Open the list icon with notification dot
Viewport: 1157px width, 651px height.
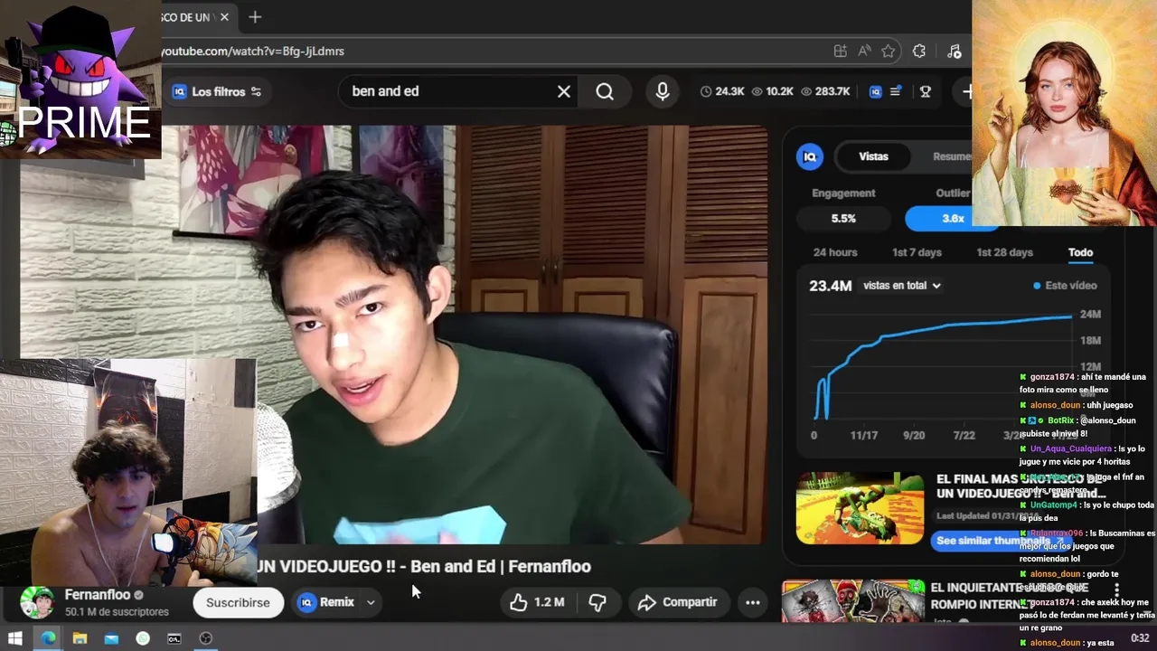(896, 91)
